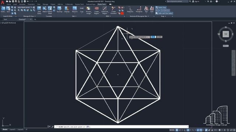Image resolution: width=236 pixels, height=132 pixels.
Task: Click the Create Primitive tool
Action: coord(114,10)
